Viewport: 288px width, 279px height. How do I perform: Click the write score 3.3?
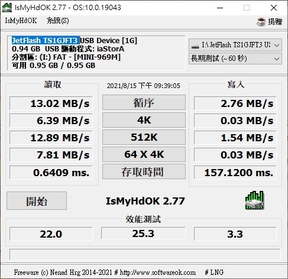point(235,234)
